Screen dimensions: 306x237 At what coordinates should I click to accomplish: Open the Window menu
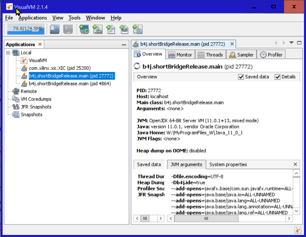95,18
